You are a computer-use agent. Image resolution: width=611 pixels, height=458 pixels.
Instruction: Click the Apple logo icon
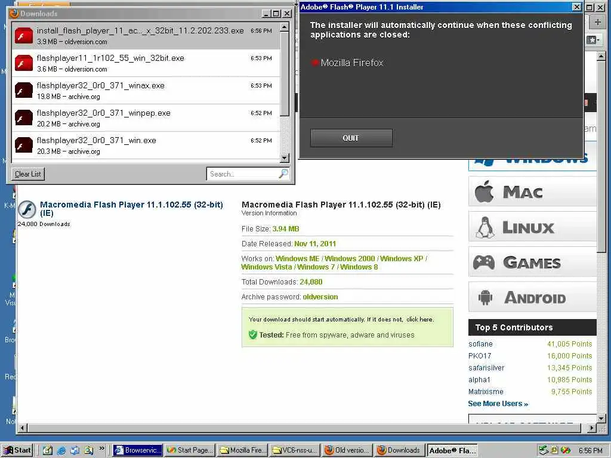click(485, 191)
